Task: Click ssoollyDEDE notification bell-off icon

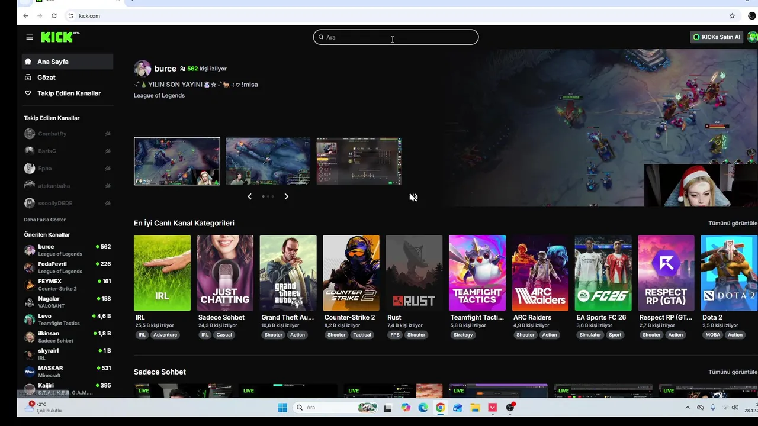Action: [x=108, y=203]
